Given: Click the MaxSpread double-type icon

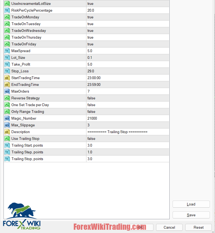Looking at the screenshot, I should 7,51.
